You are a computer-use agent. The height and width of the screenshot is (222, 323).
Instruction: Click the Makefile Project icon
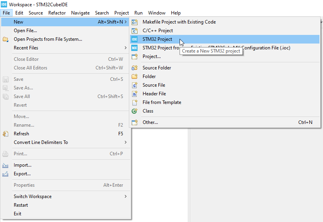point(134,22)
